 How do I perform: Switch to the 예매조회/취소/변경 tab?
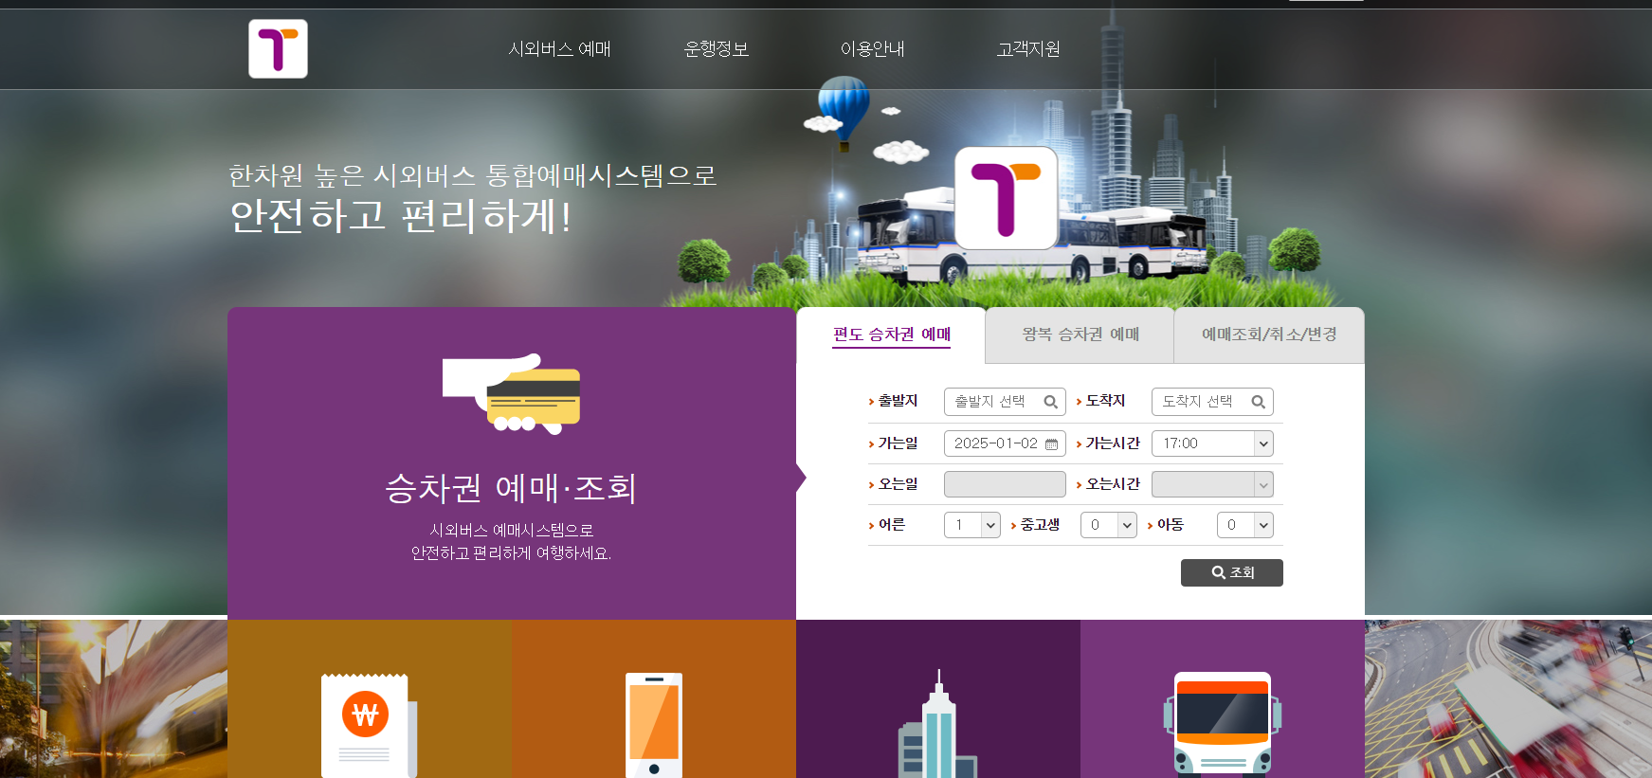point(1269,335)
